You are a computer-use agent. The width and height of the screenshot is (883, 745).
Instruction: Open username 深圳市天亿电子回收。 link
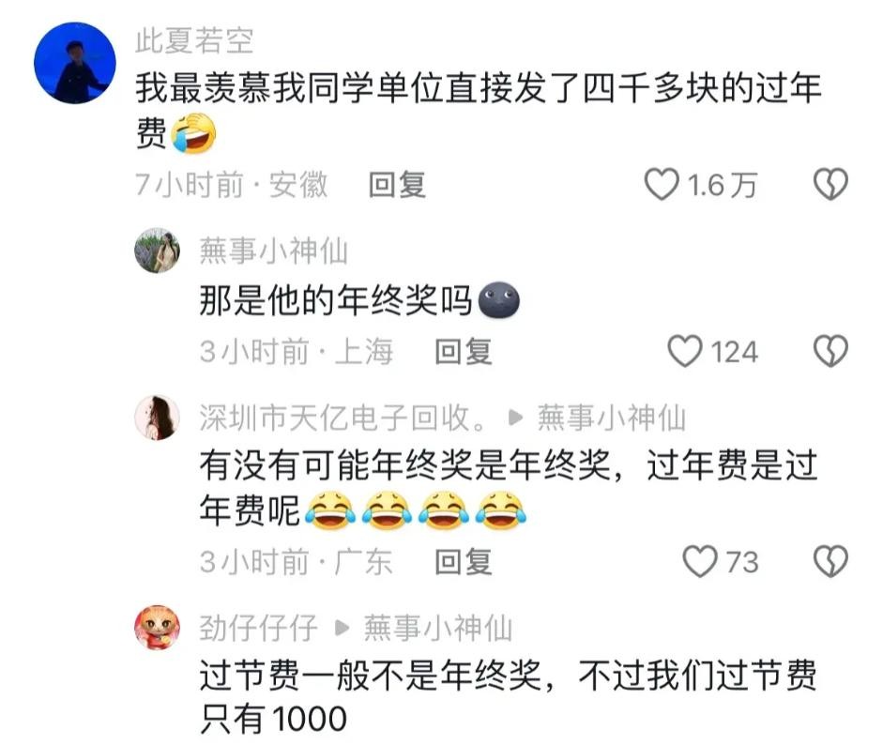coord(344,418)
